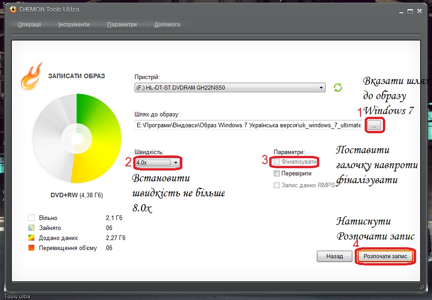Viewport: 432px width, 300px height.
Task: Click the browse (...) image path button
Action: (x=374, y=125)
